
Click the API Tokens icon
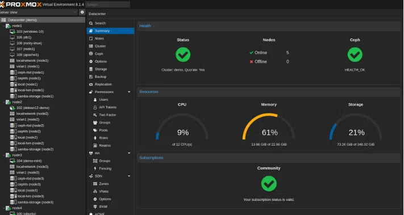click(95, 107)
